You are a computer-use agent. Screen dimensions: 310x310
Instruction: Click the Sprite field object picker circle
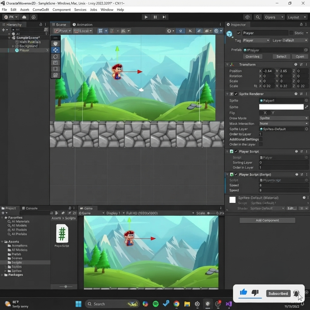[306, 100]
